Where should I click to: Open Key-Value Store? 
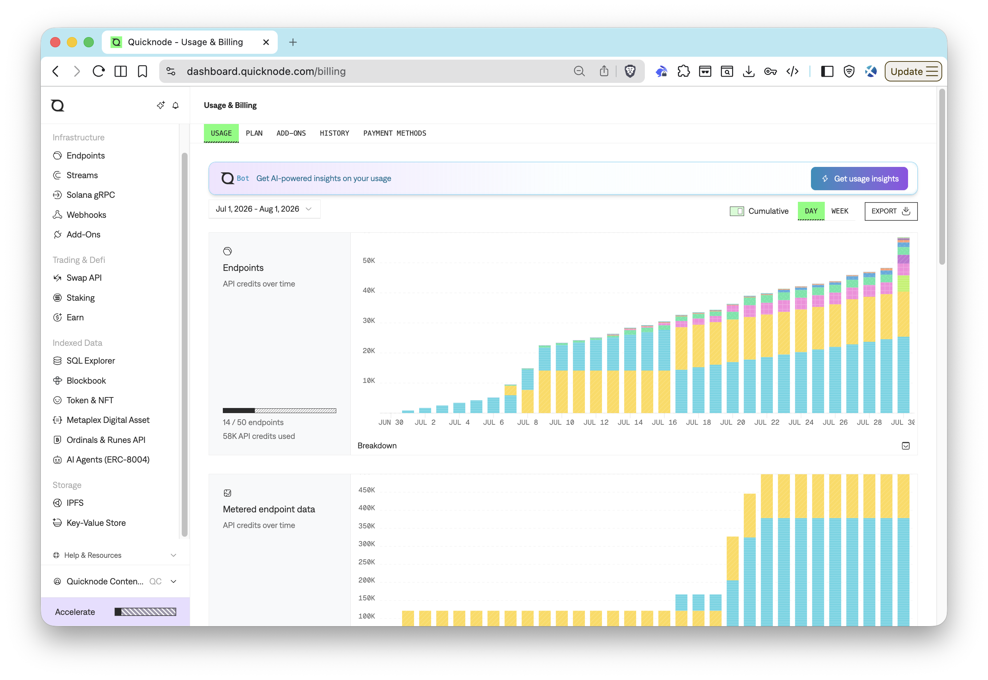tap(96, 523)
